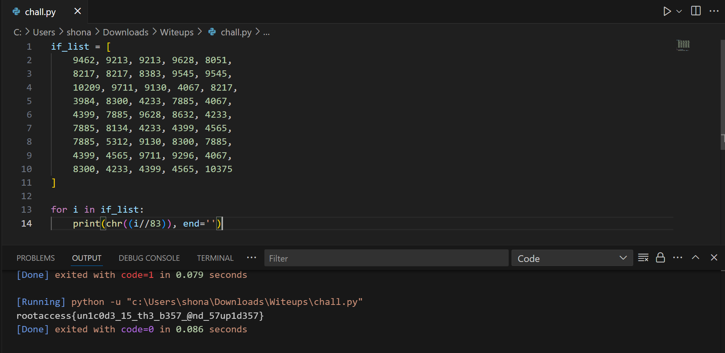Split the editor to the right

[x=696, y=11]
